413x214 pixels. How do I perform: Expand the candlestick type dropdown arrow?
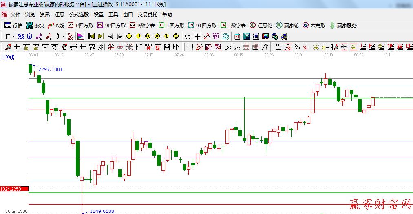coord(63,36)
